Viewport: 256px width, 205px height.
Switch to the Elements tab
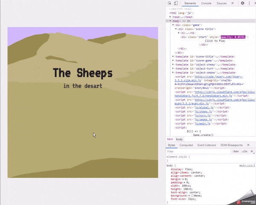[190, 3]
